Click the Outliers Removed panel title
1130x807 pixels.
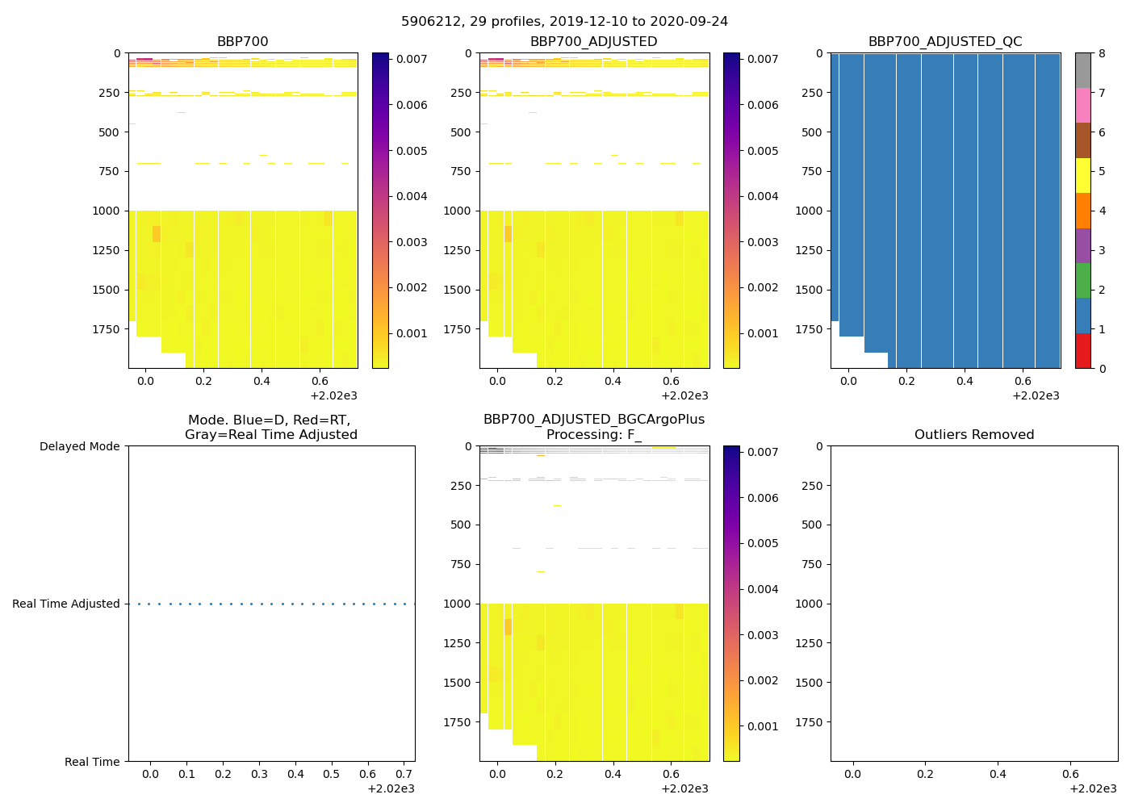click(973, 435)
